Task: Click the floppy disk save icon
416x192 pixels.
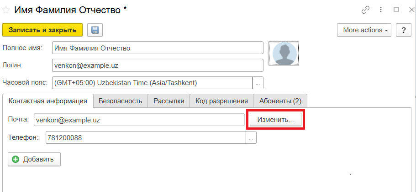Action: [x=95, y=30]
